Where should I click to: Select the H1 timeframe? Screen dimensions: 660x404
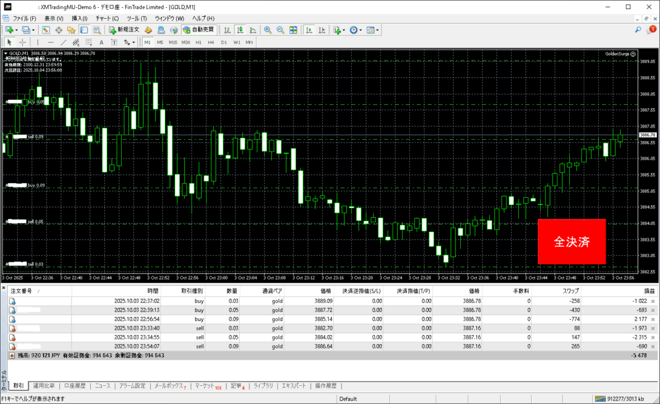[x=198, y=42]
